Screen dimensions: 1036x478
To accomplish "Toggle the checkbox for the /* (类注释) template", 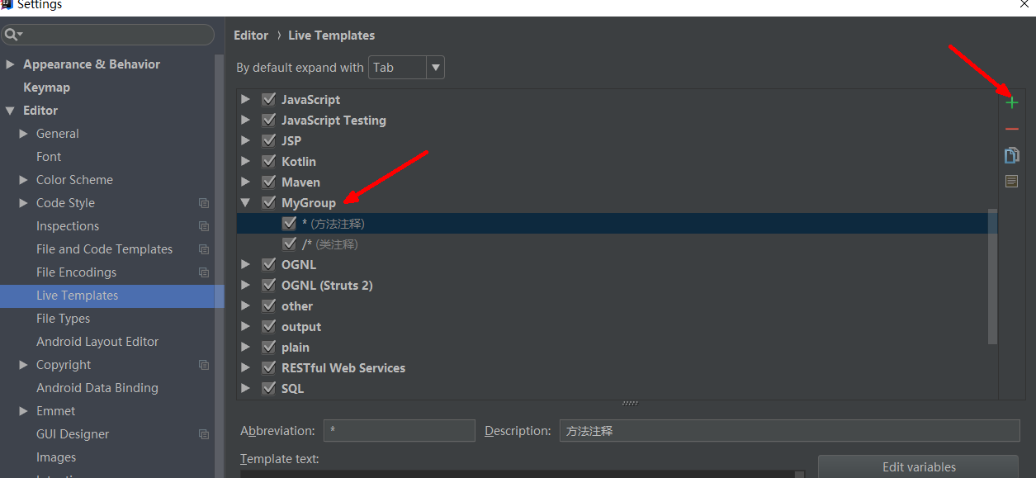I will [x=289, y=244].
